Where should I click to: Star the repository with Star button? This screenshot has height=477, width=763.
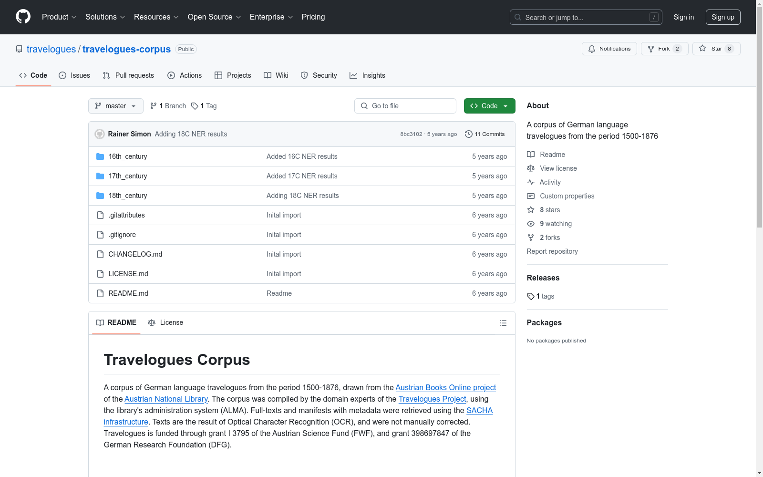[x=716, y=49]
